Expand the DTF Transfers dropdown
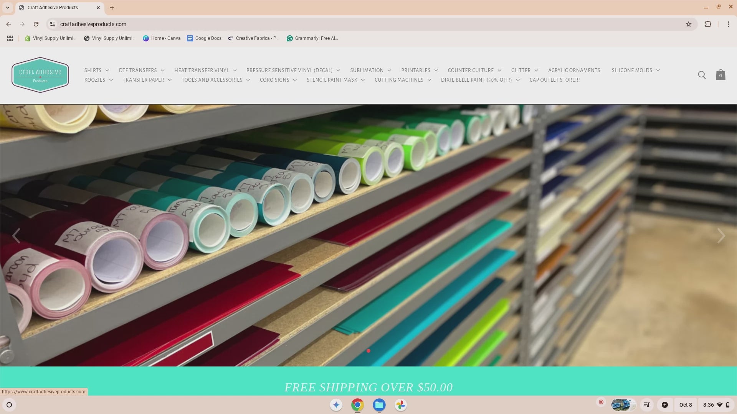This screenshot has height=414, width=737. click(x=141, y=70)
